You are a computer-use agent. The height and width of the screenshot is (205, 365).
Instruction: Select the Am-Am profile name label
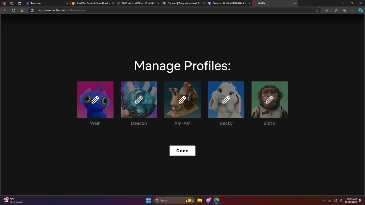pyautogui.click(x=182, y=123)
